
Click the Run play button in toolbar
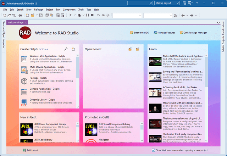coord(71,15)
